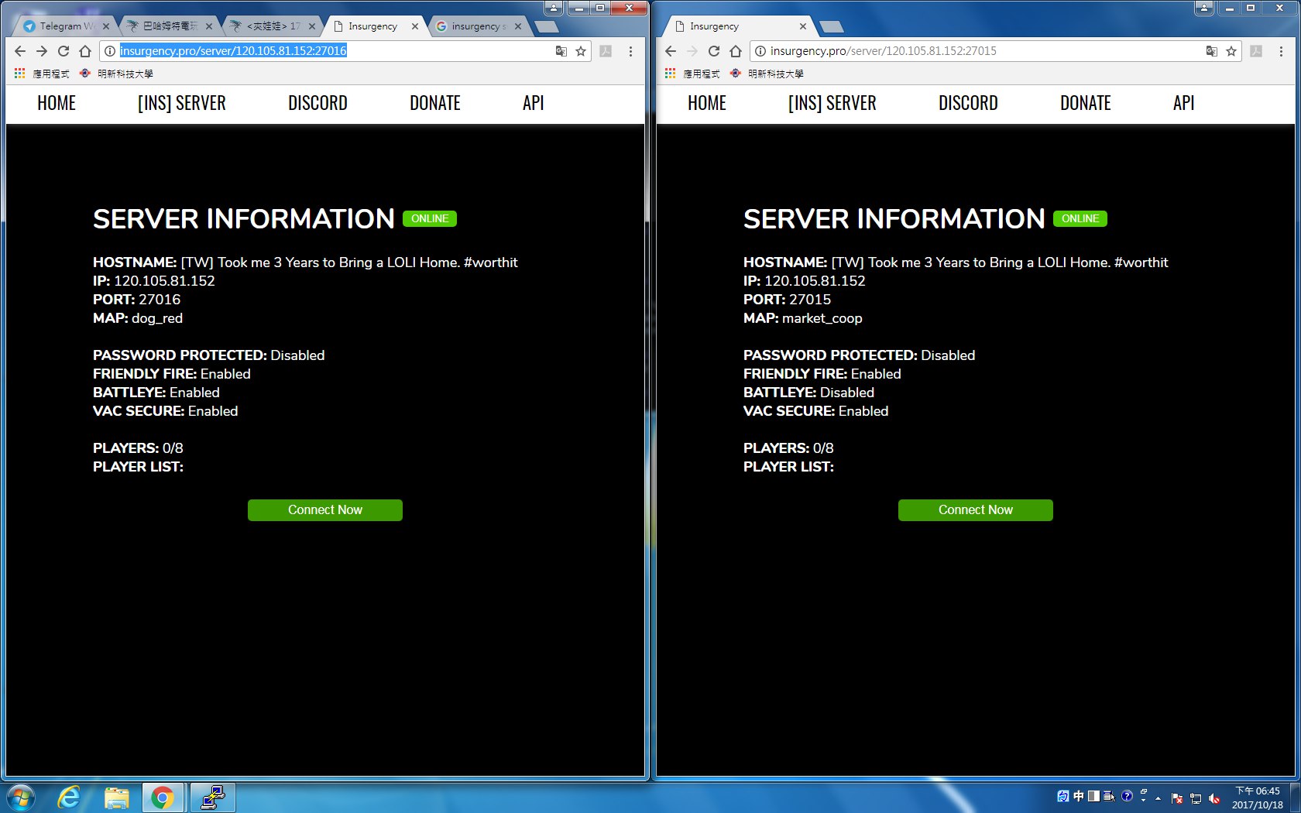Open Internet Explorer from the taskbar
Screen dimensions: 1301x813
click(70, 797)
